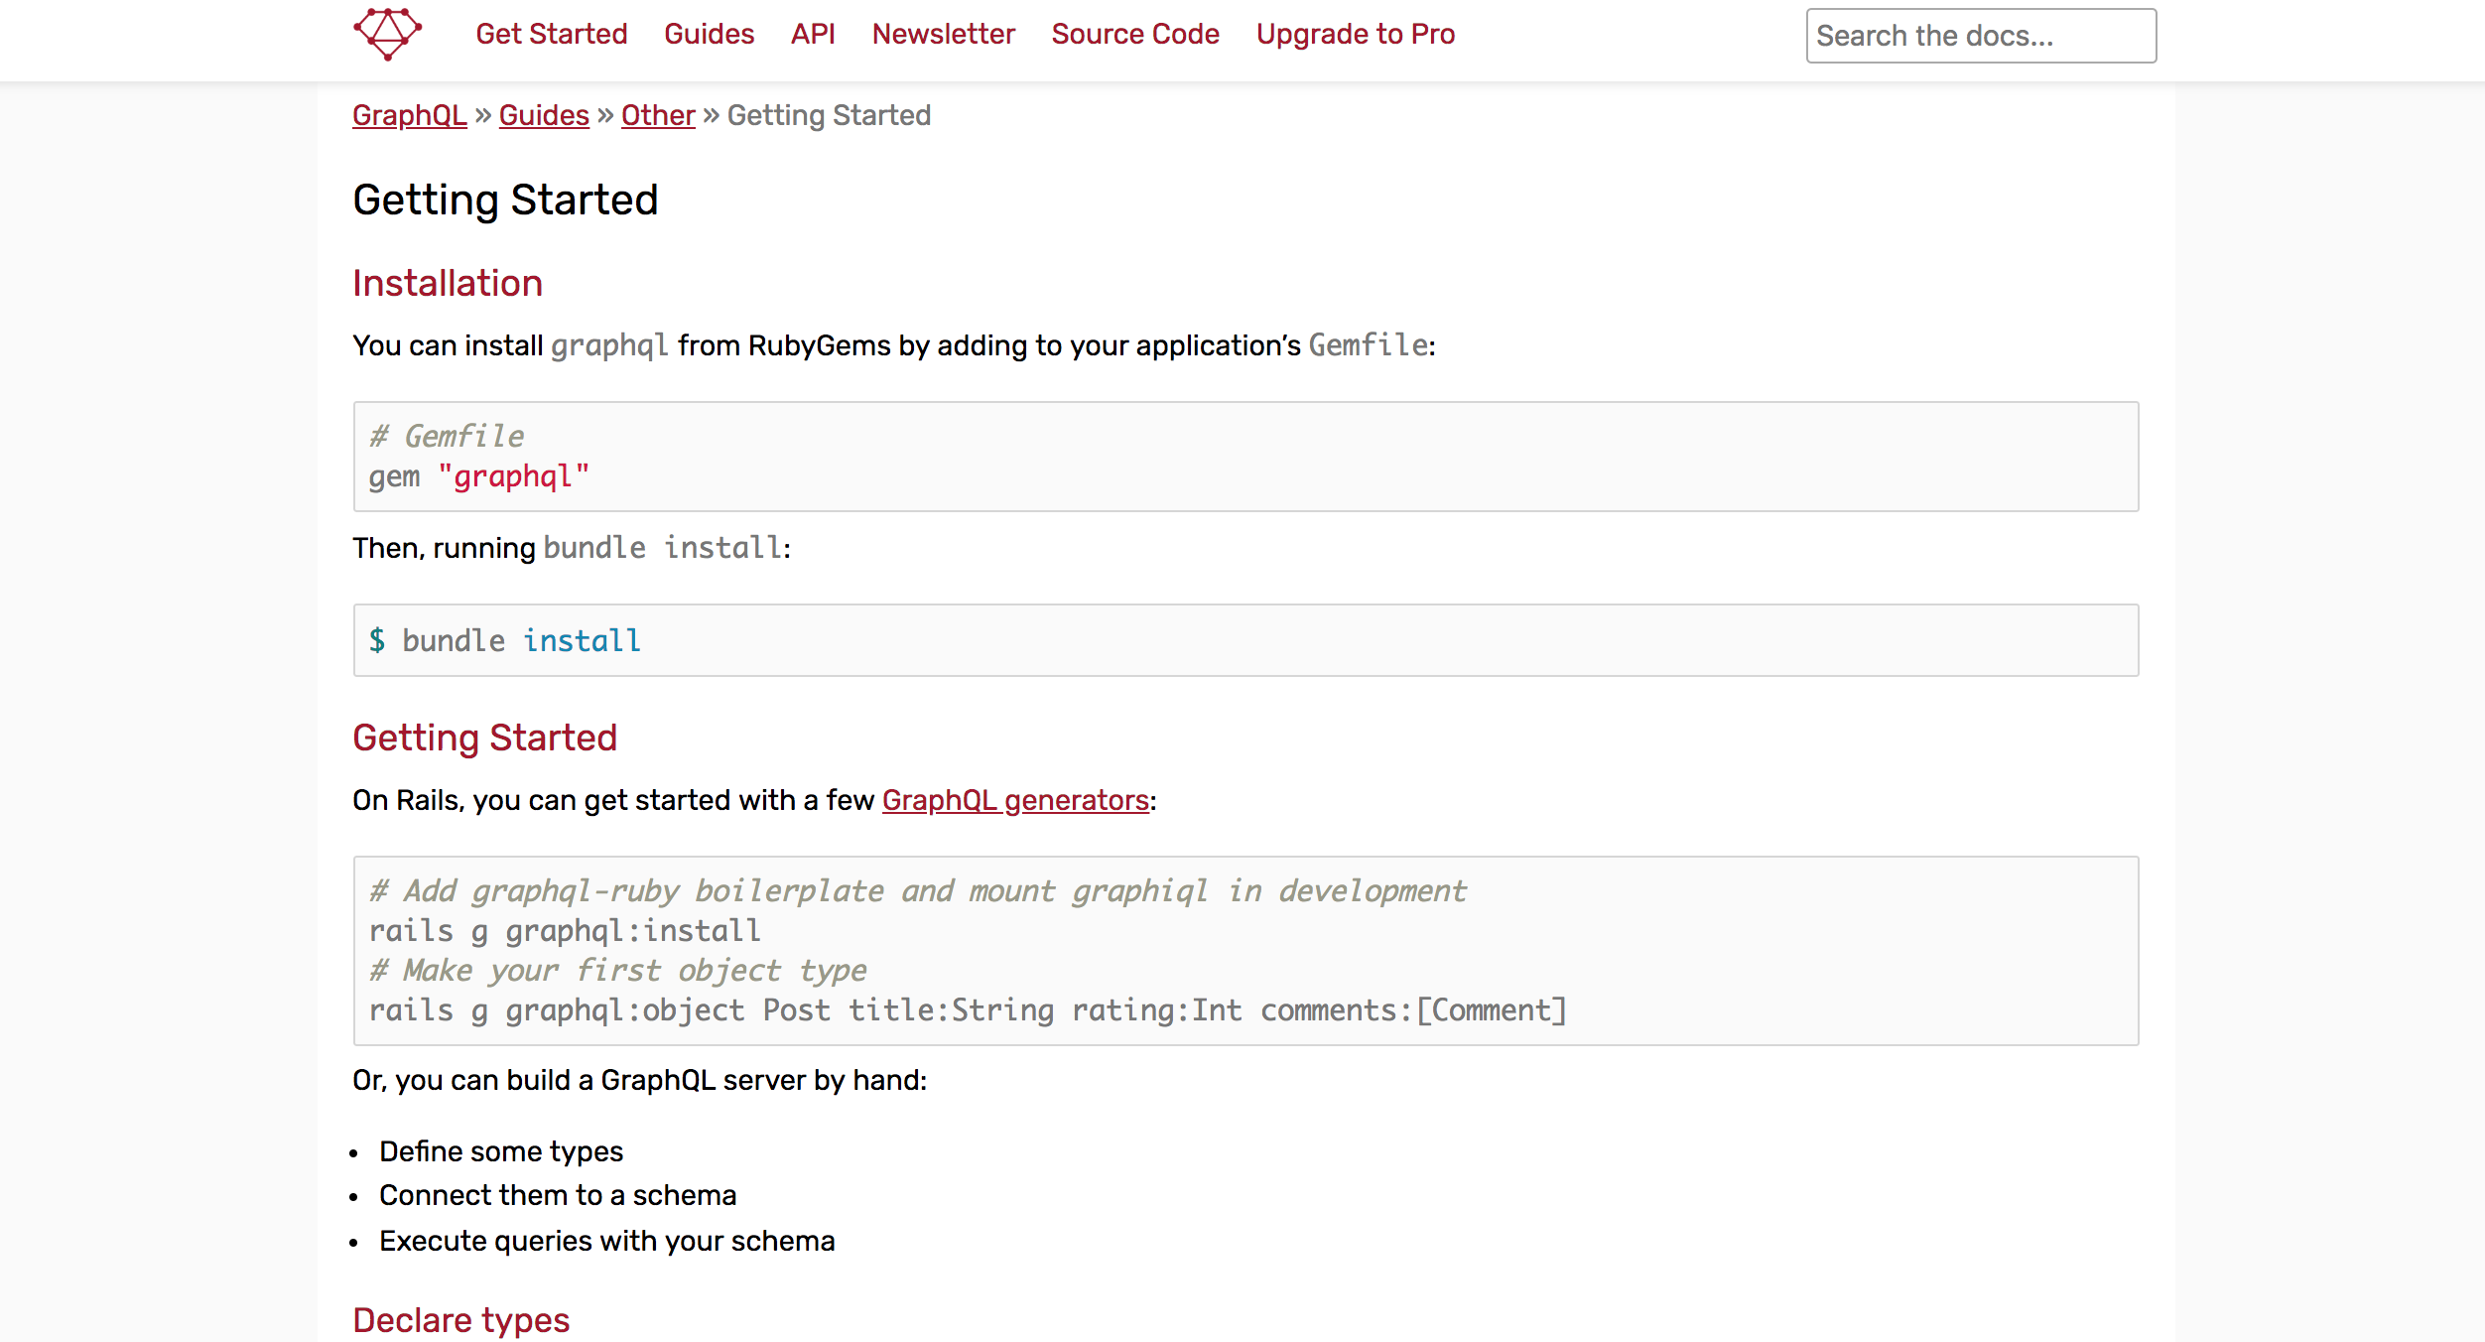Click the red Getting Started section heading
Screen dimensions: 2485x1342
point(485,738)
